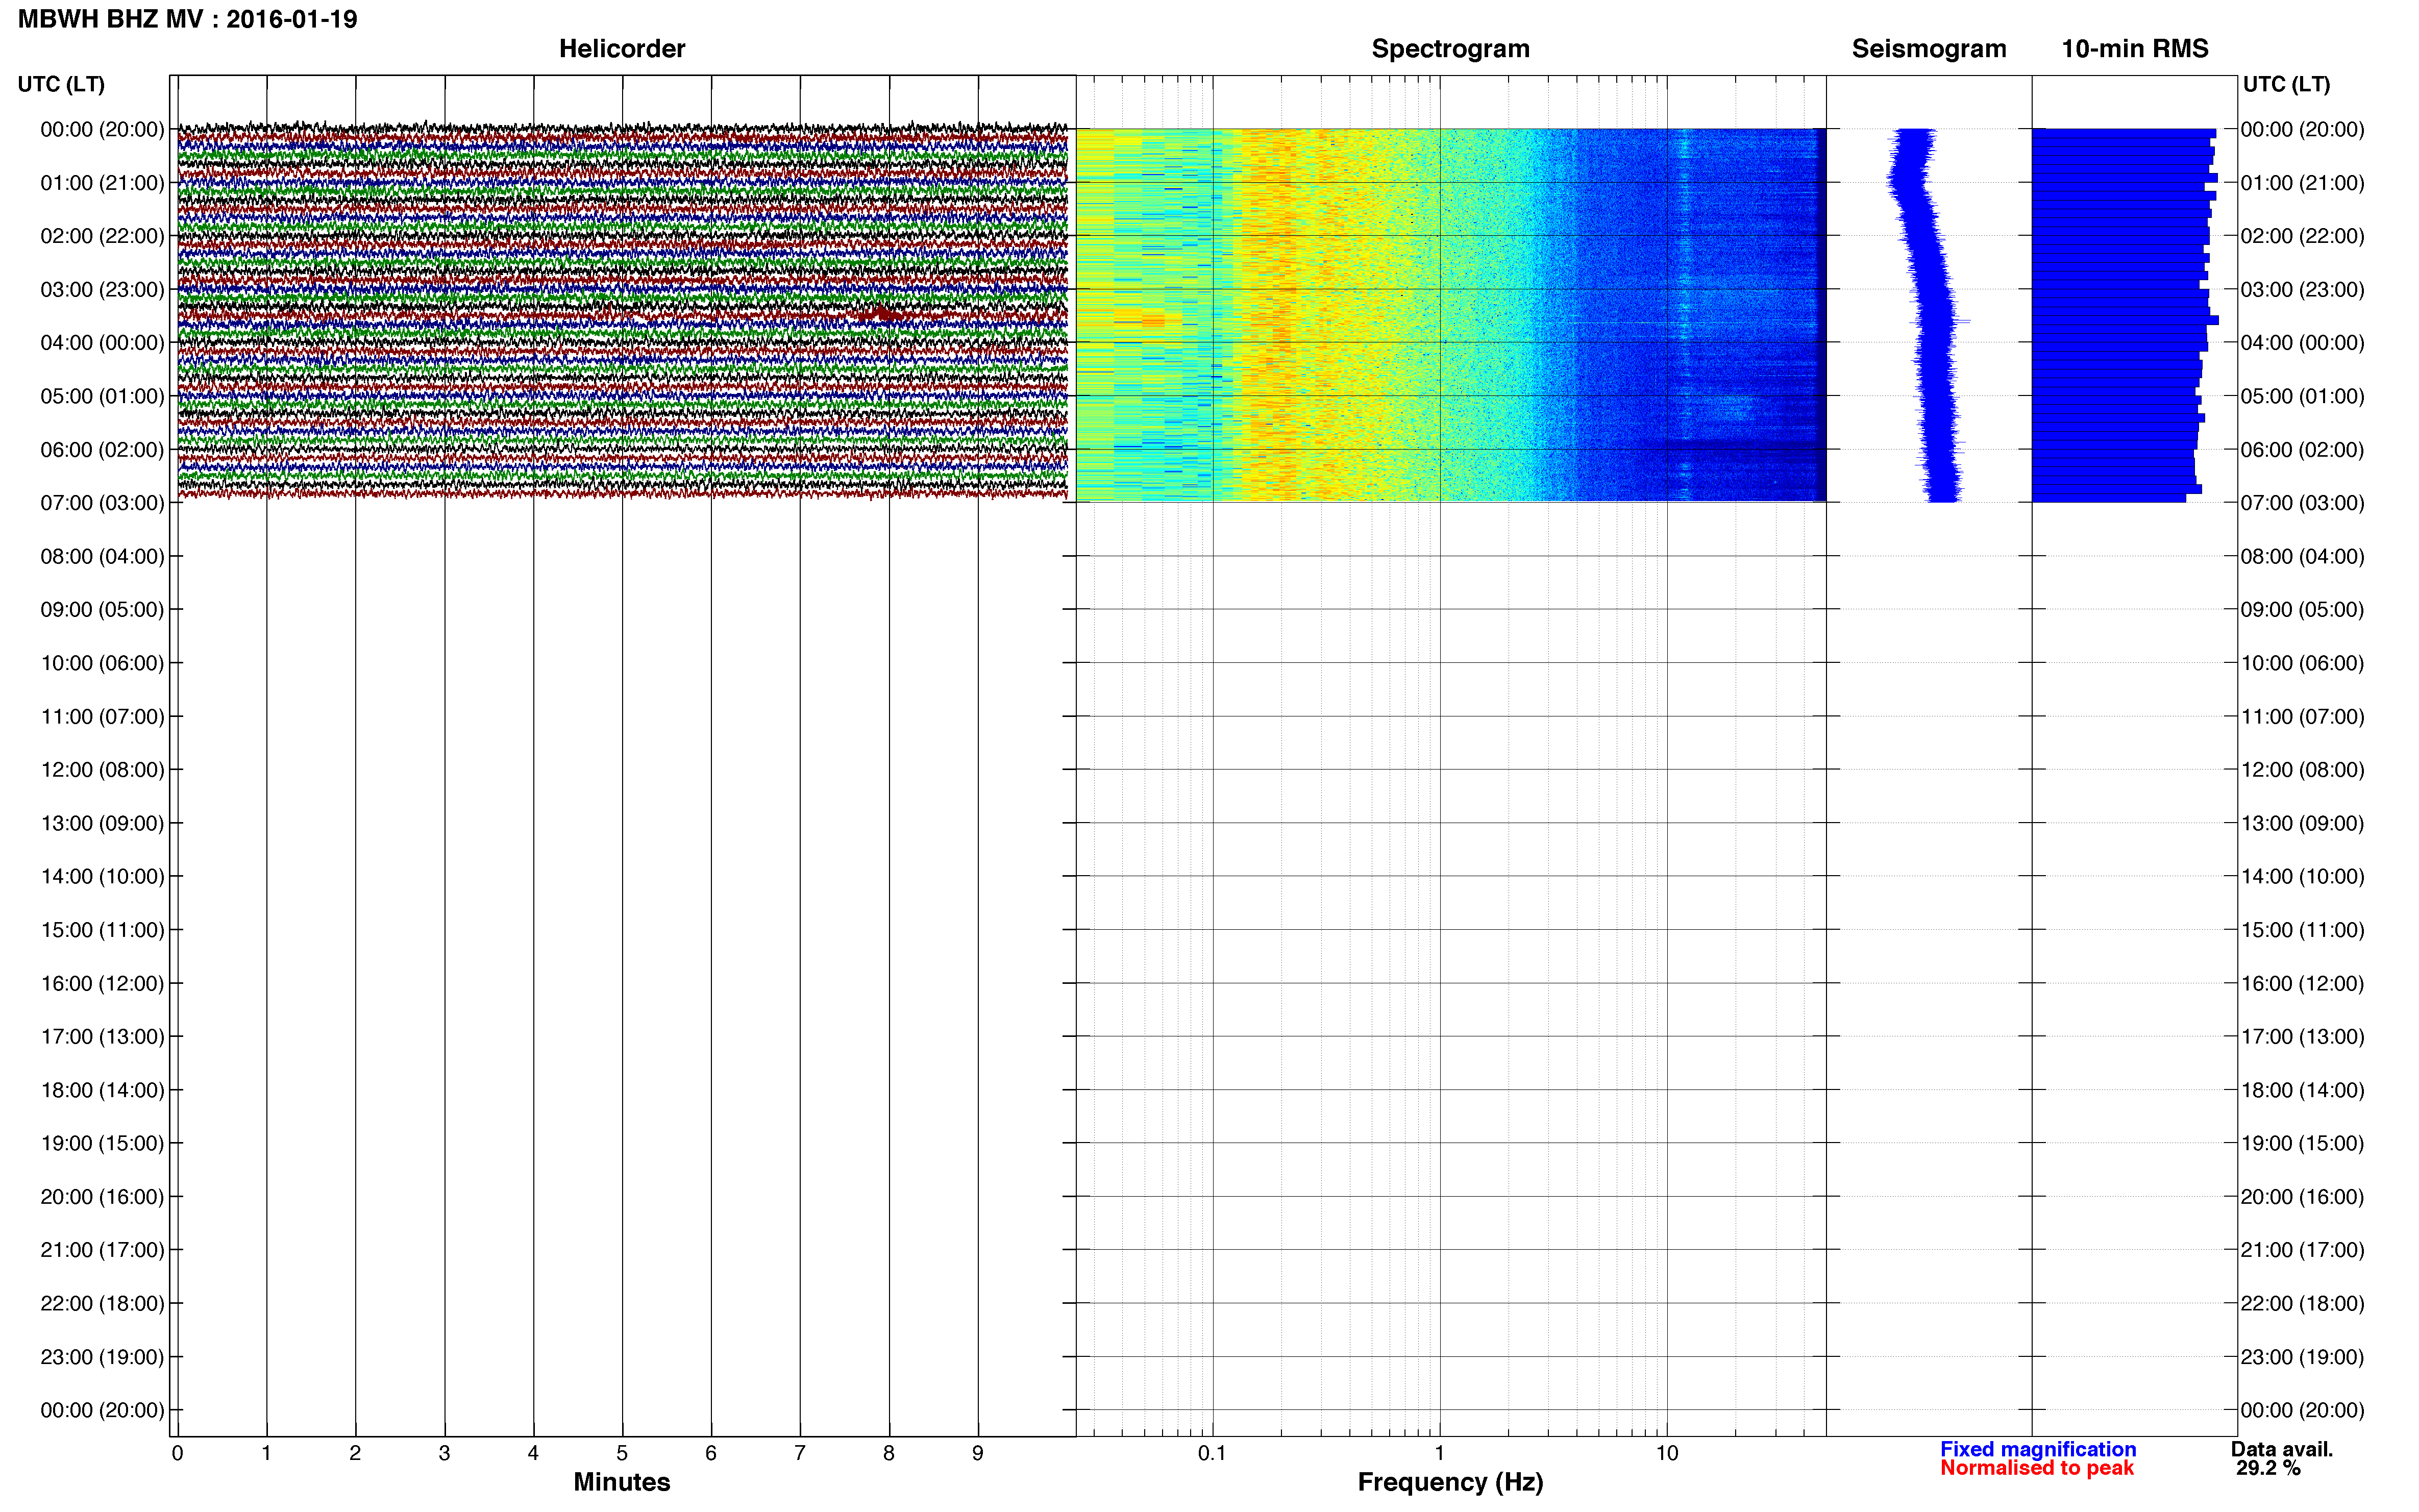Viewport: 2419px width, 1512px height.
Task: Click the 0.1 frequency tick label
Action: tap(1212, 1453)
